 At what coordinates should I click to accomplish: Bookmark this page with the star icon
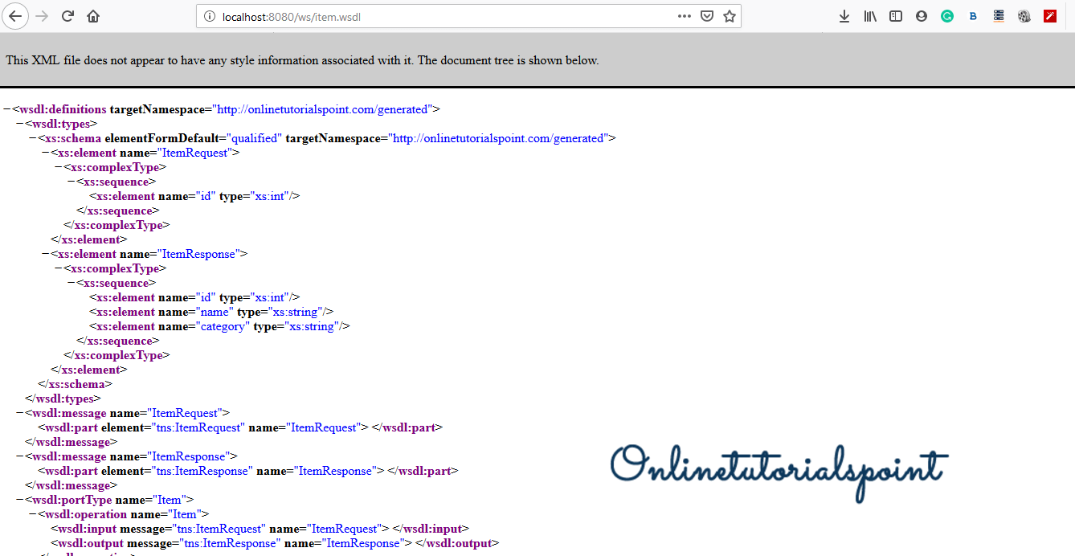coord(730,16)
